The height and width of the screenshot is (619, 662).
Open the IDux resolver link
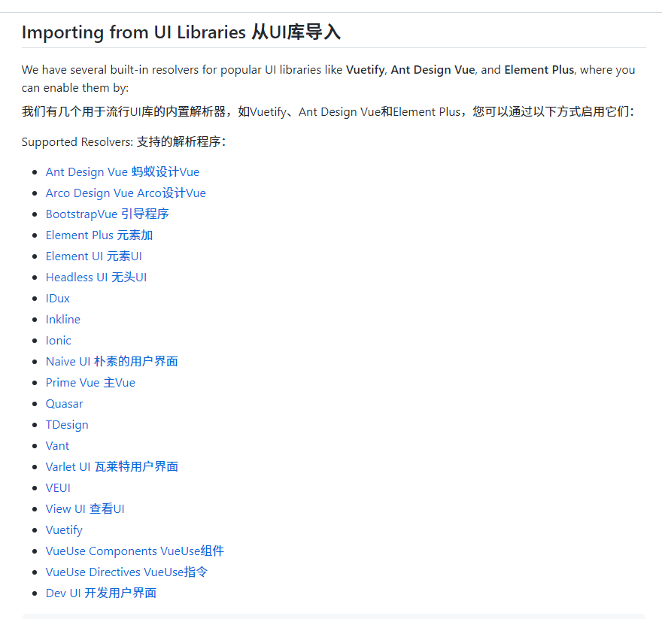[x=57, y=299]
